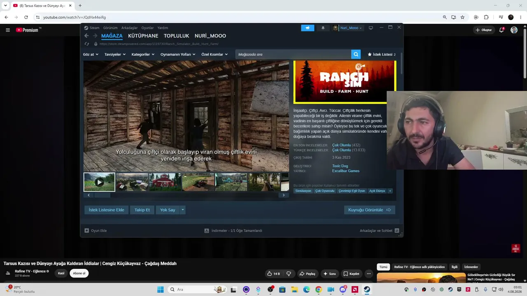The image size is (527, 296).
Task: Play the trailer video thumbnail
Action: [x=99, y=182]
